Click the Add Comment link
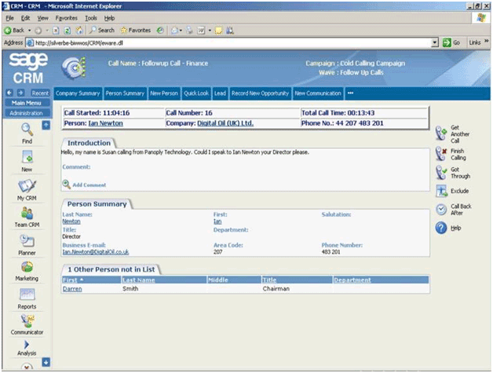 coord(89,185)
